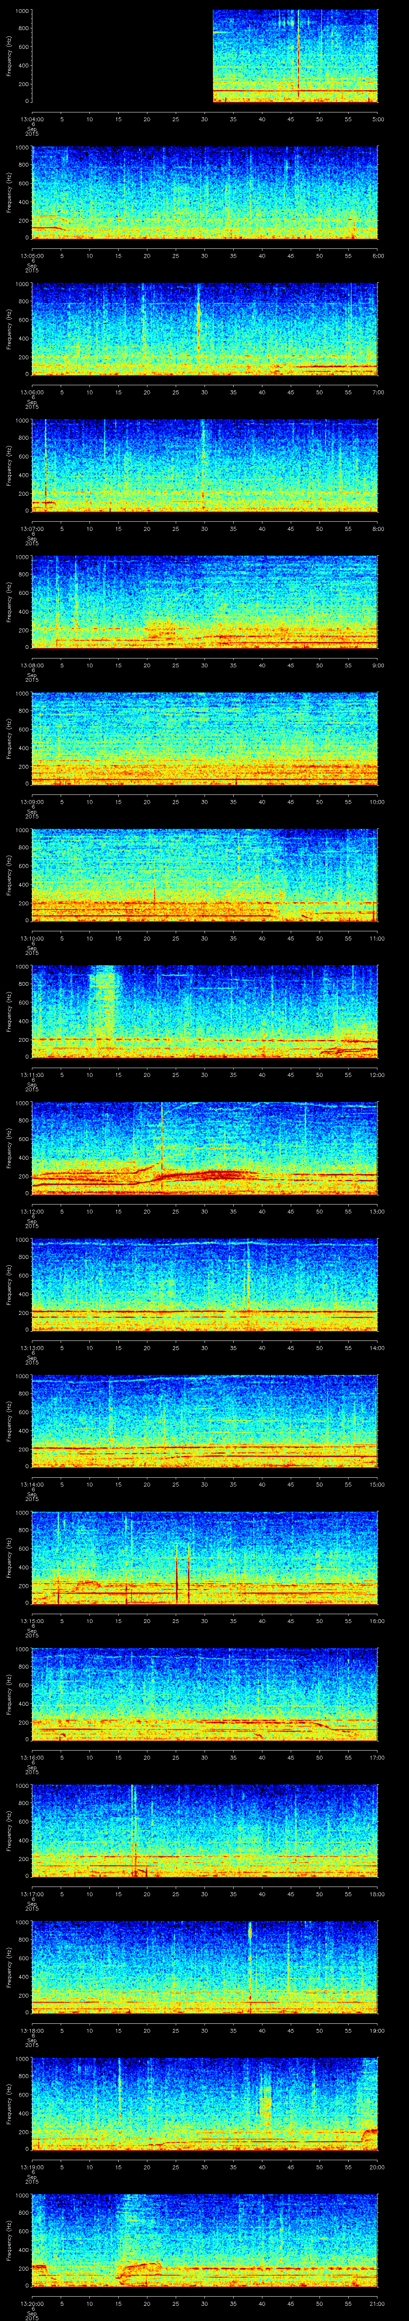
Task: Click the 7:00 end-of-axis time label
Action: point(377,392)
